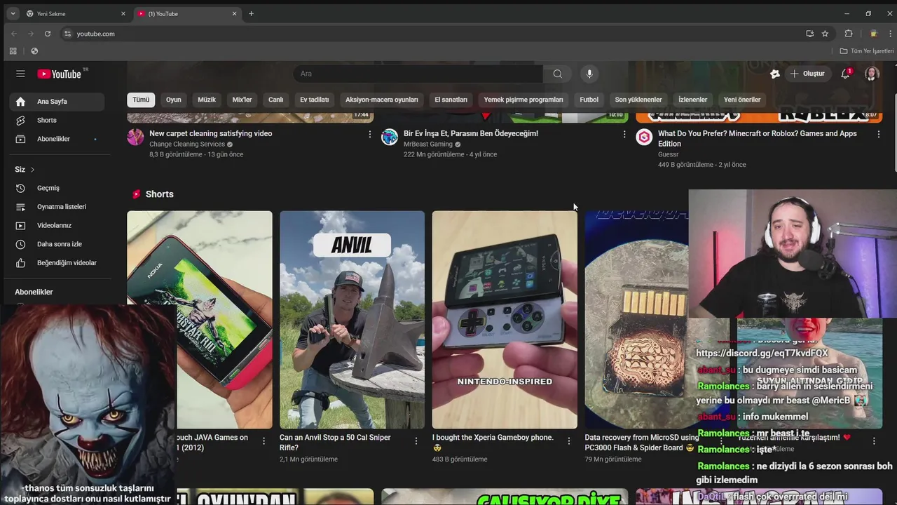
Task: Go to Ana Sayfa in sidebar
Action: [x=57, y=102]
